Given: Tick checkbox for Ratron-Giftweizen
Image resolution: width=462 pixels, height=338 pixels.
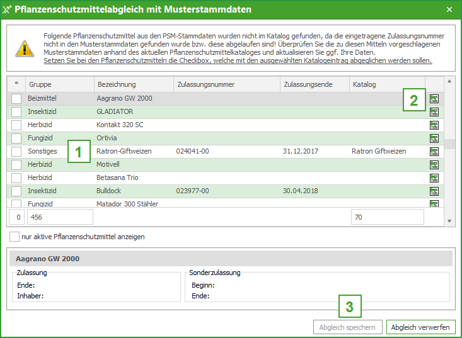Looking at the screenshot, I should 16,152.
